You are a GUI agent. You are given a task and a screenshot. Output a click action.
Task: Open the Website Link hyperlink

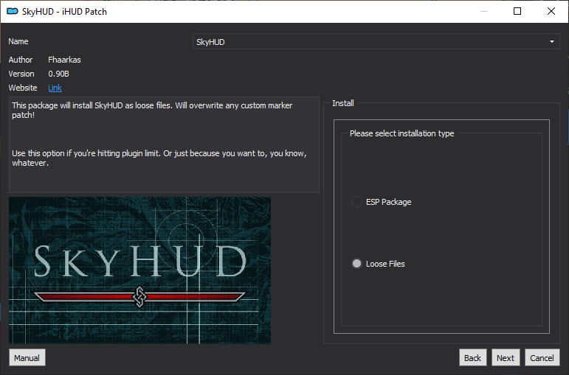click(x=55, y=88)
